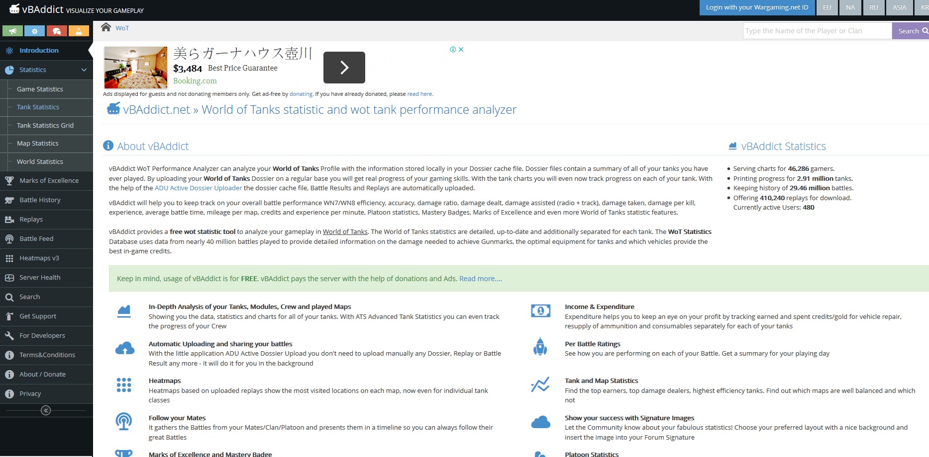This screenshot has height=457, width=929.
Task: Open the ADU Active Dossier Uploader link
Action: 198,188
